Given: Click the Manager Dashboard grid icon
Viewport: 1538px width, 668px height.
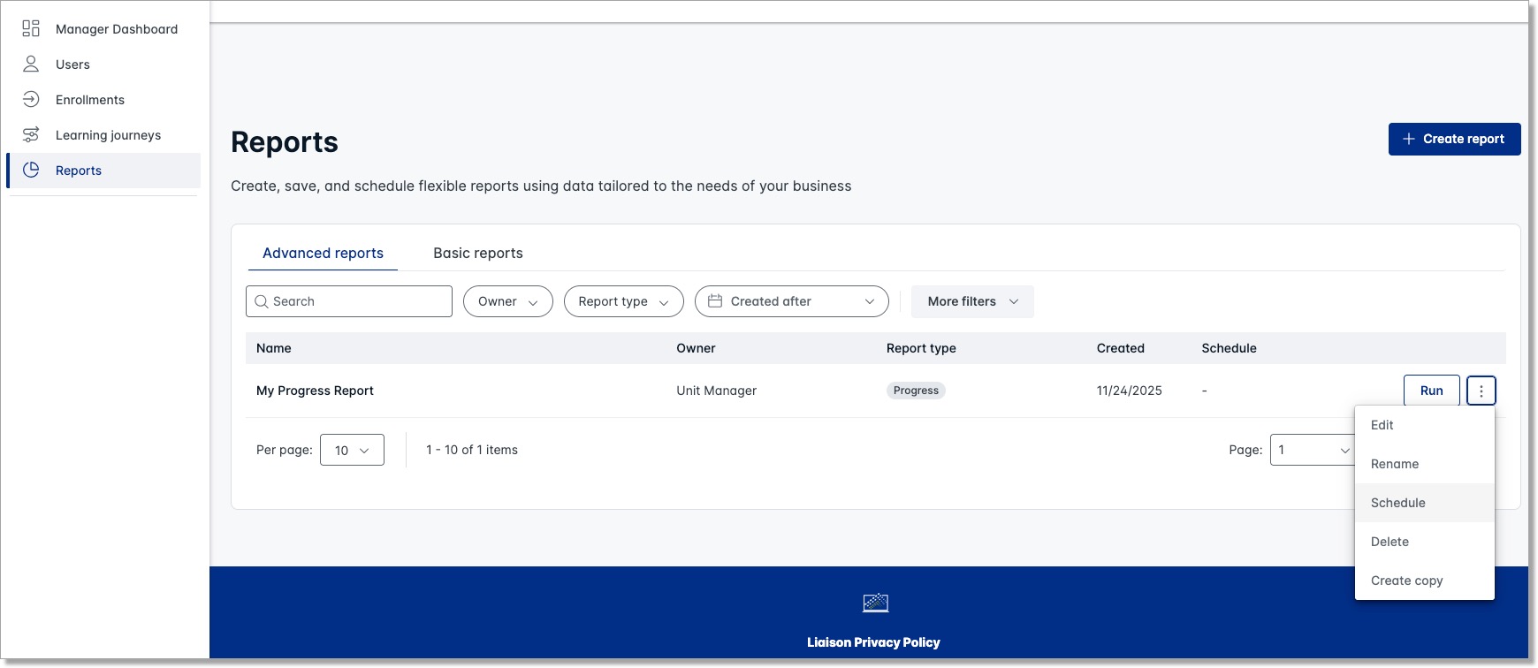Looking at the screenshot, I should pos(31,28).
